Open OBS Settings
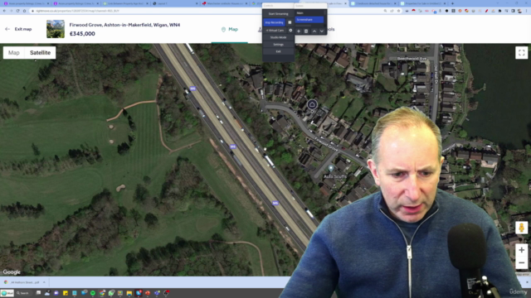The width and height of the screenshot is (531, 298). tap(279, 45)
